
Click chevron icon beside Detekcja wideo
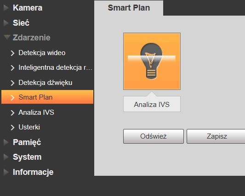tap(12, 53)
